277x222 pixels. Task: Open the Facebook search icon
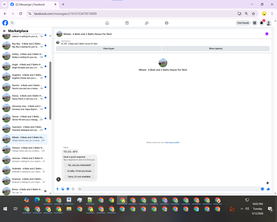point(12,23)
